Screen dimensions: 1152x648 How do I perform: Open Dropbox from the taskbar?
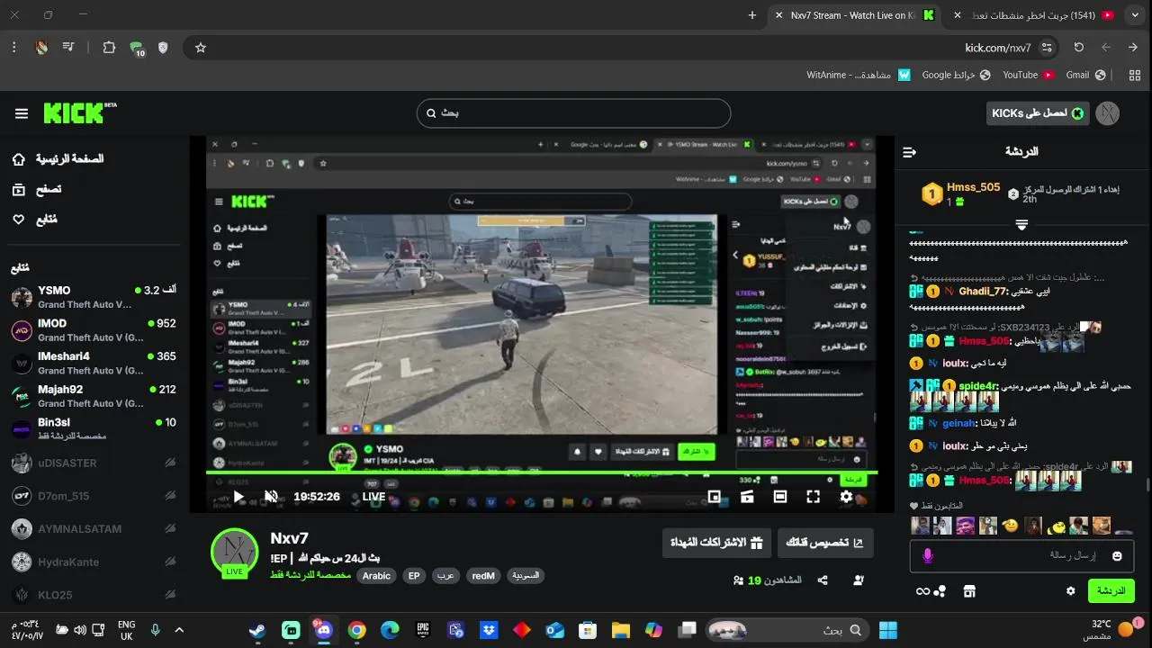pyautogui.click(x=489, y=630)
